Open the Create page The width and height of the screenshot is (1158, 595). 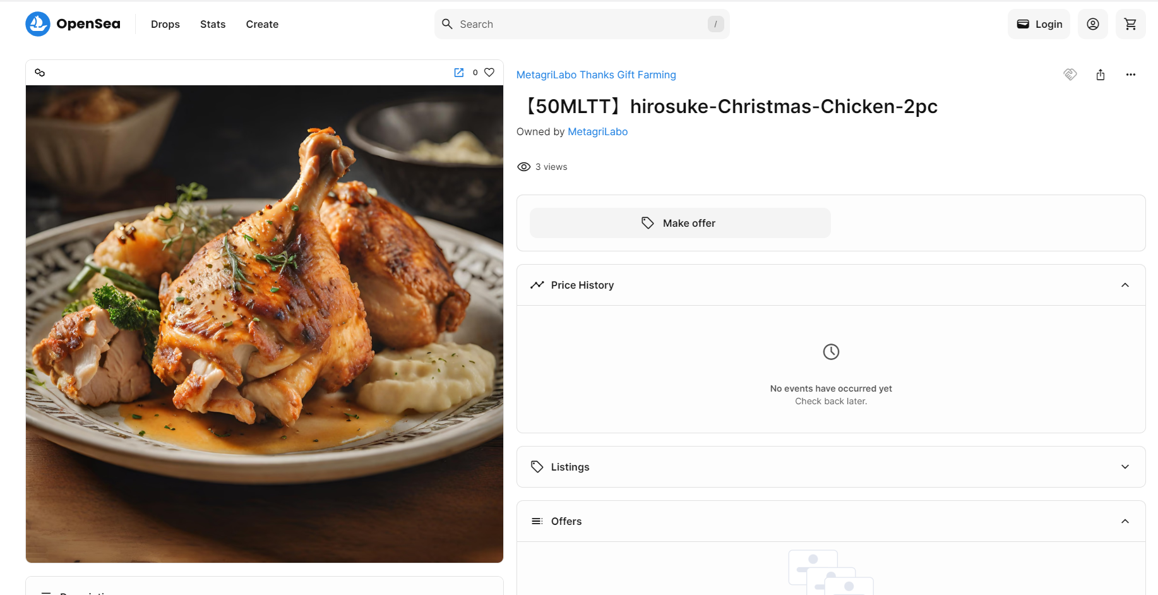(262, 24)
